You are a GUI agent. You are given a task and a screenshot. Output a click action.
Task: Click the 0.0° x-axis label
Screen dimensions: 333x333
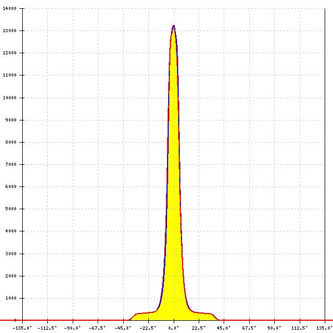click(174, 328)
